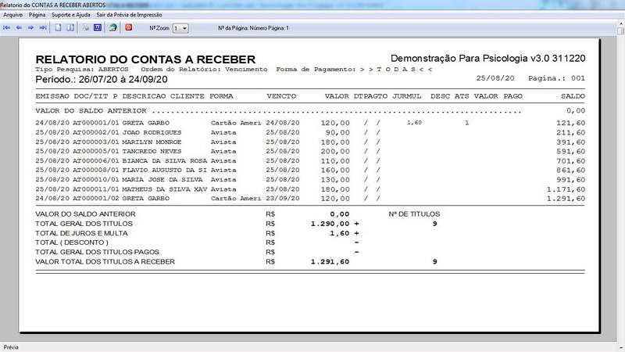This screenshot has height=352, width=625.
Task: Select the row AT000005/01 TANCREDO NEVES
Action: point(310,151)
